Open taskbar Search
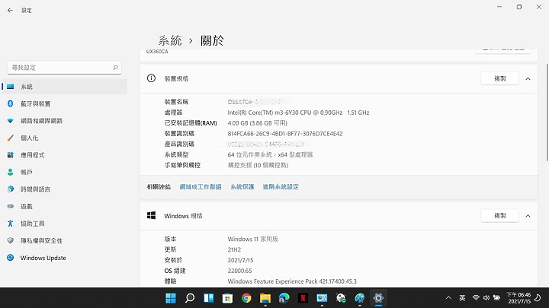Viewport: 549px width, 308px height. click(x=190, y=298)
